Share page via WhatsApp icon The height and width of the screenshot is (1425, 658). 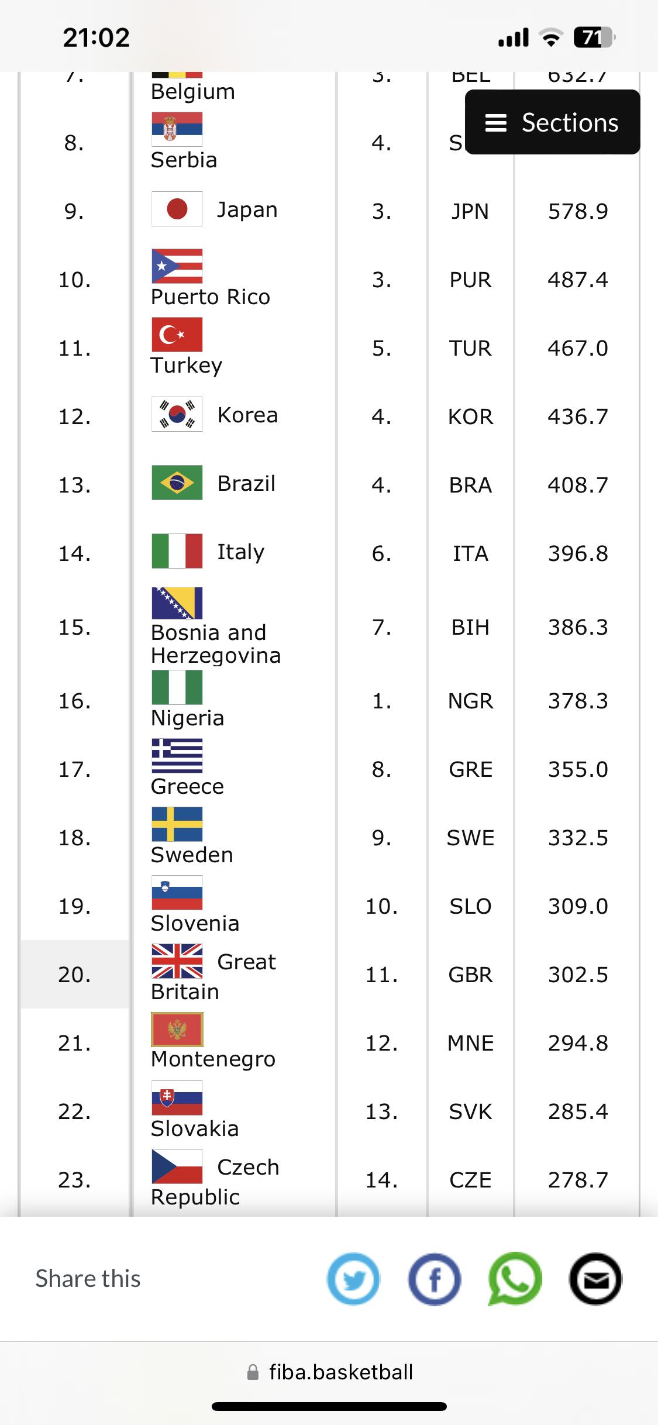click(515, 1279)
